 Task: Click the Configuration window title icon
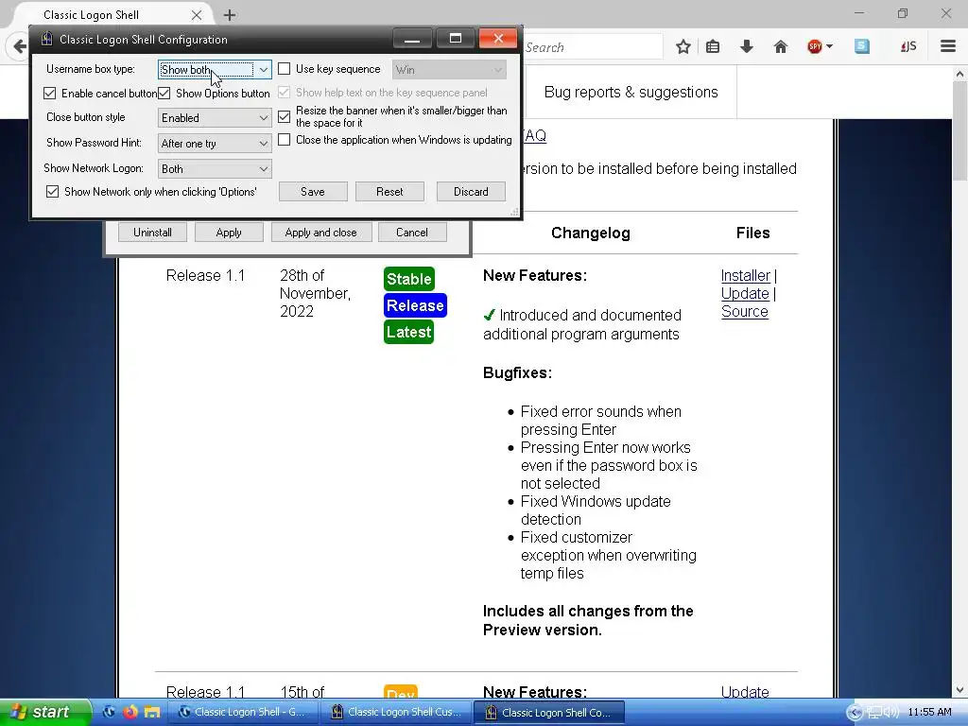tap(47, 39)
